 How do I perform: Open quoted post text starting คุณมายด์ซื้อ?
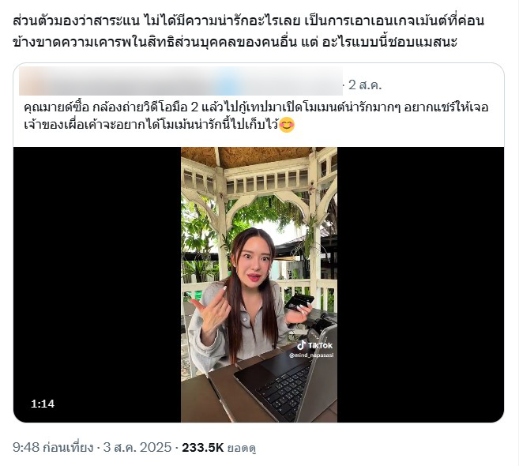pyautogui.click(x=256, y=107)
